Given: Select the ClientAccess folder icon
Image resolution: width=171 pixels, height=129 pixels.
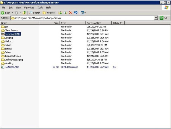Looking at the screenshot, I should click(x=3, y=30).
